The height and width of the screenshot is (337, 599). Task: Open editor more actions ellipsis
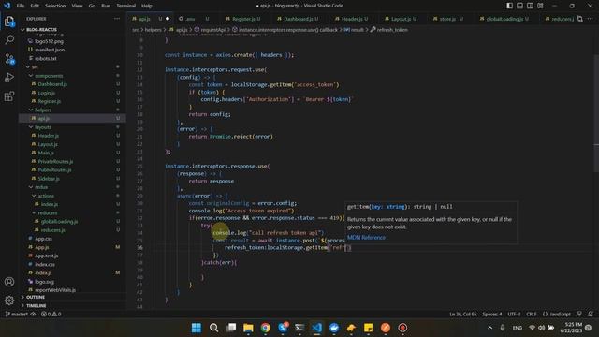591,19
